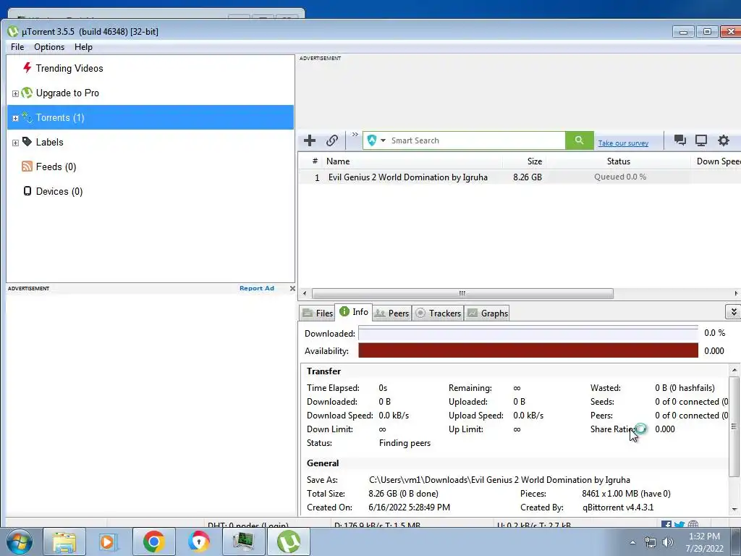
Task: Open Preferences via the gear icon
Action: coord(724,140)
